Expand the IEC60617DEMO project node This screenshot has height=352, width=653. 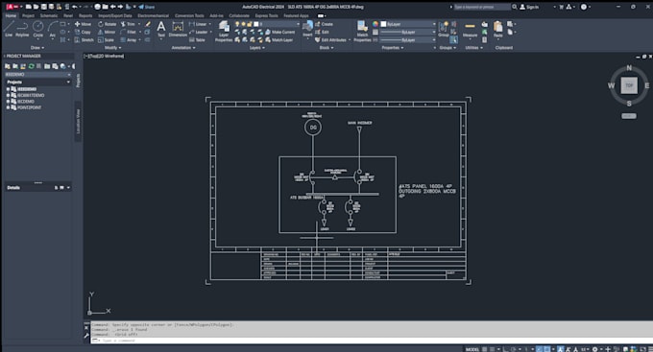click(x=8, y=95)
